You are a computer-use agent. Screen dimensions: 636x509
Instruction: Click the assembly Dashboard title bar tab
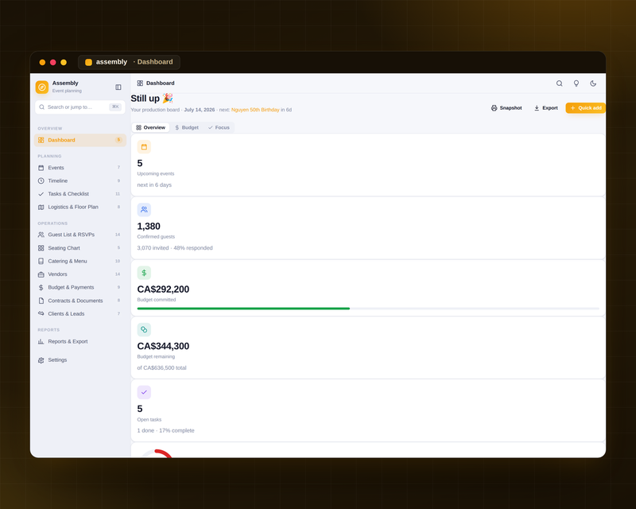pyautogui.click(x=129, y=62)
